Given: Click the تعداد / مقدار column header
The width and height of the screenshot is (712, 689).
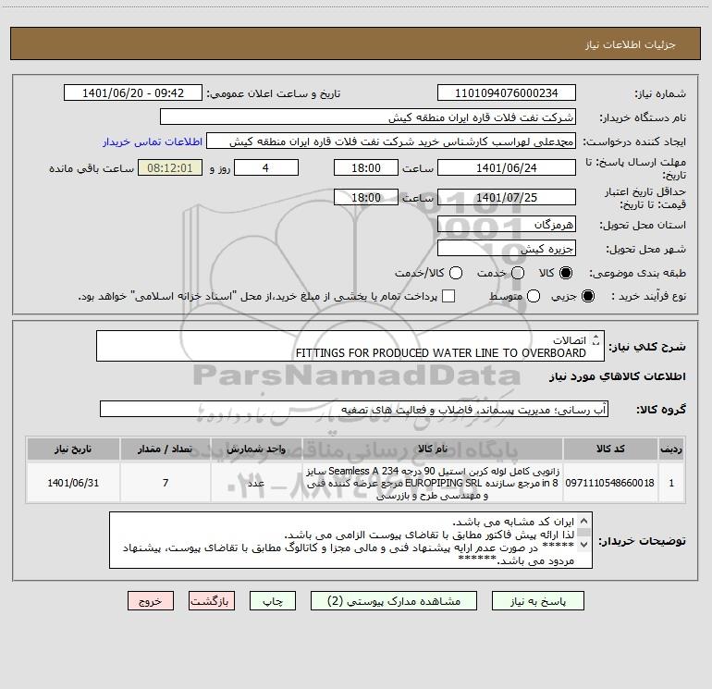Looking at the screenshot, I should point(166,449).
